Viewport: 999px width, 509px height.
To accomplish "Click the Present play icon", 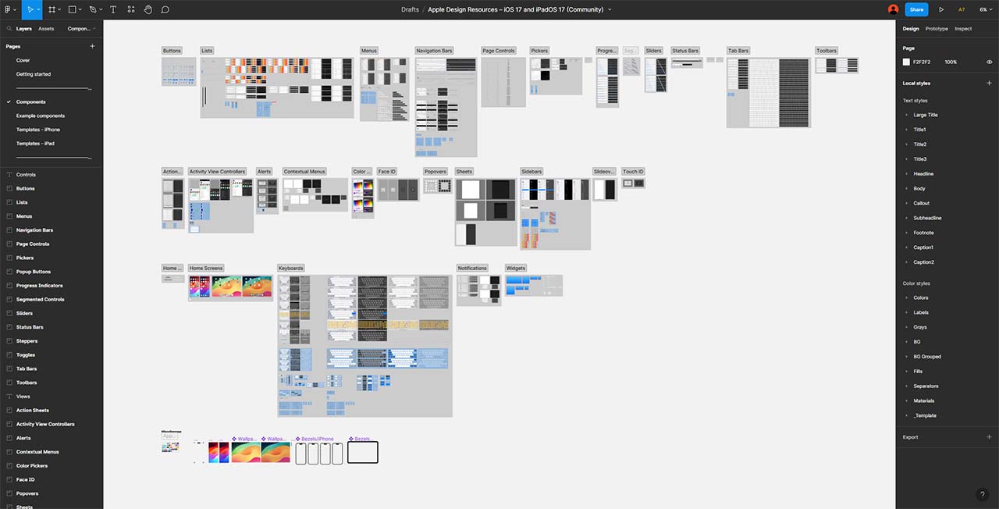I will click(x=941, y=9).
